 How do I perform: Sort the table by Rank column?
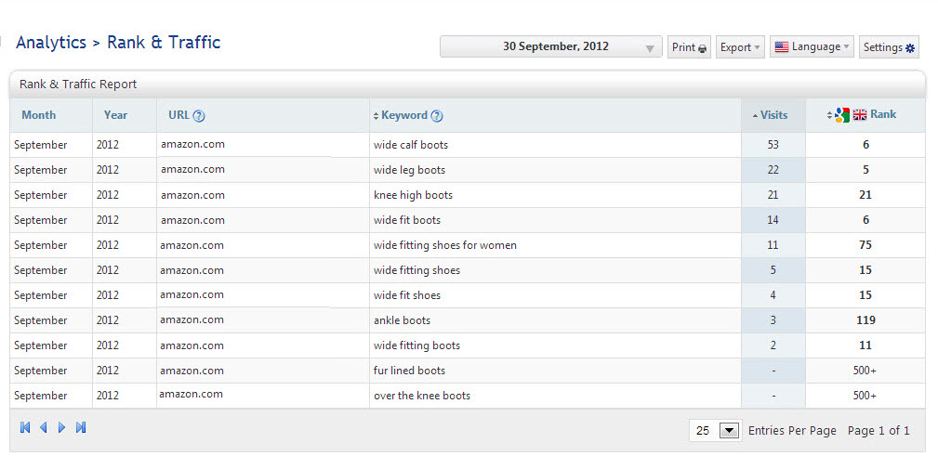[882, 114]
